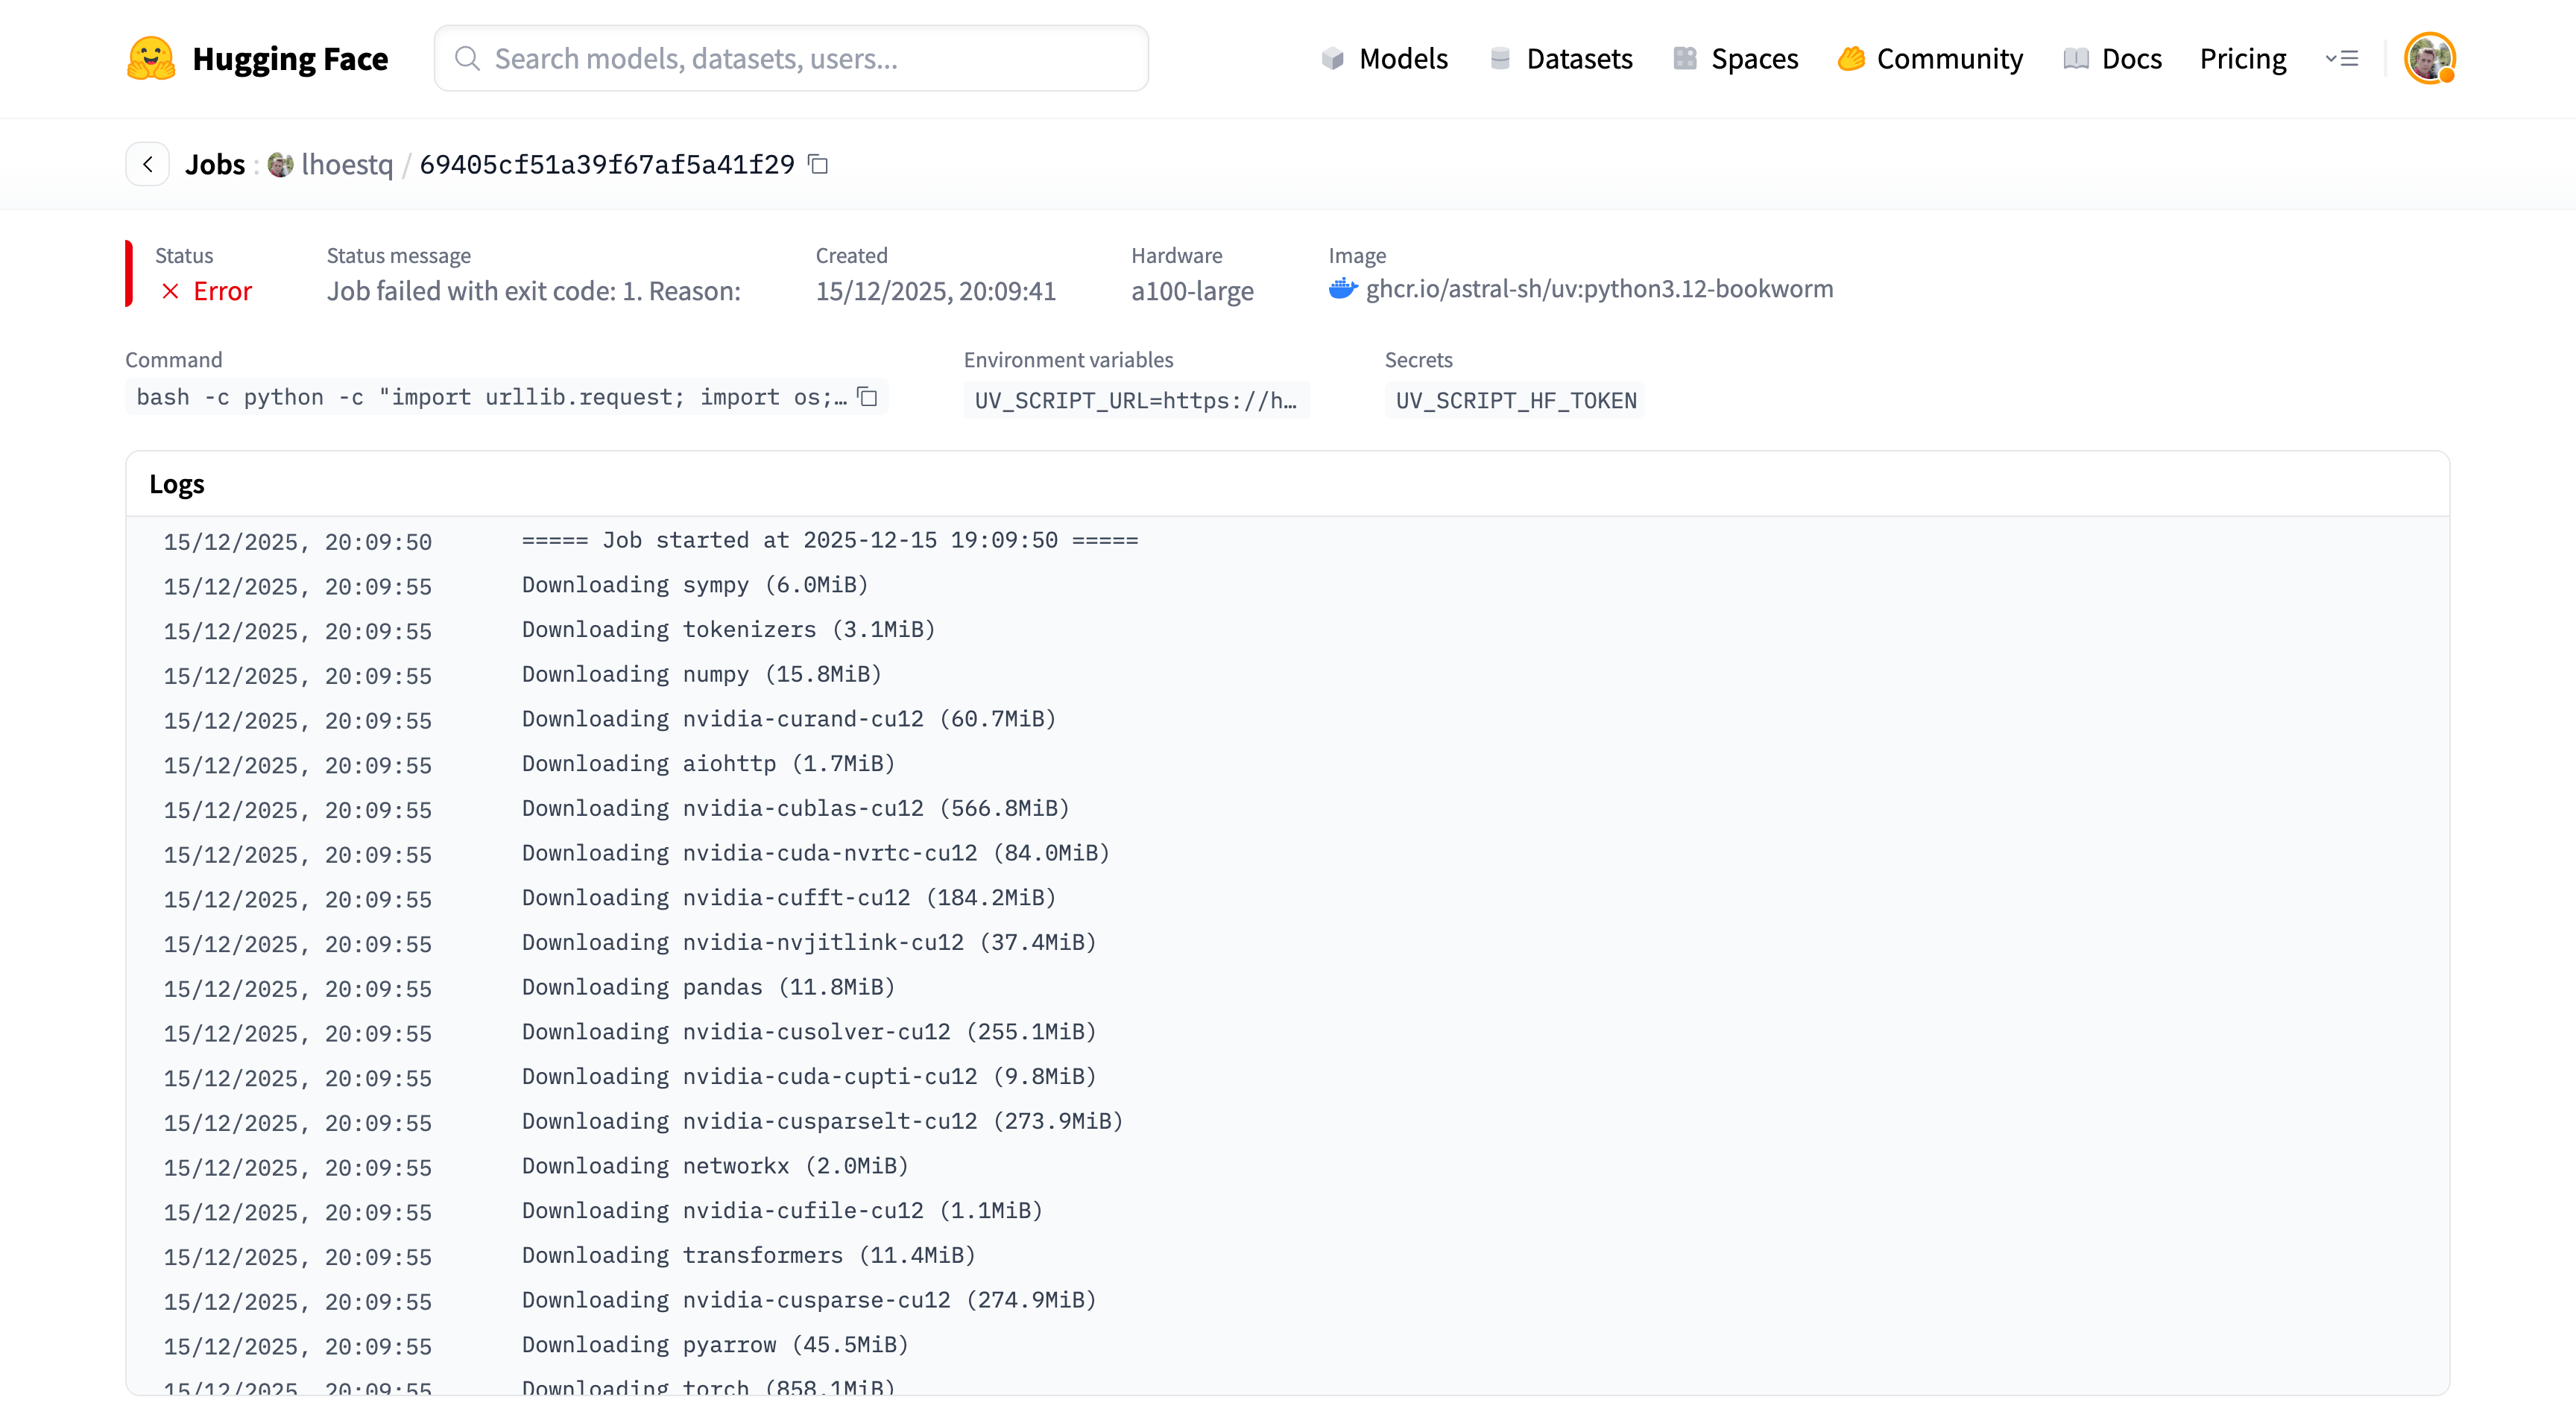Click the Jobs breadcrumb link
Viewport: 2576px width, 1426px height.
click(215, 165)
